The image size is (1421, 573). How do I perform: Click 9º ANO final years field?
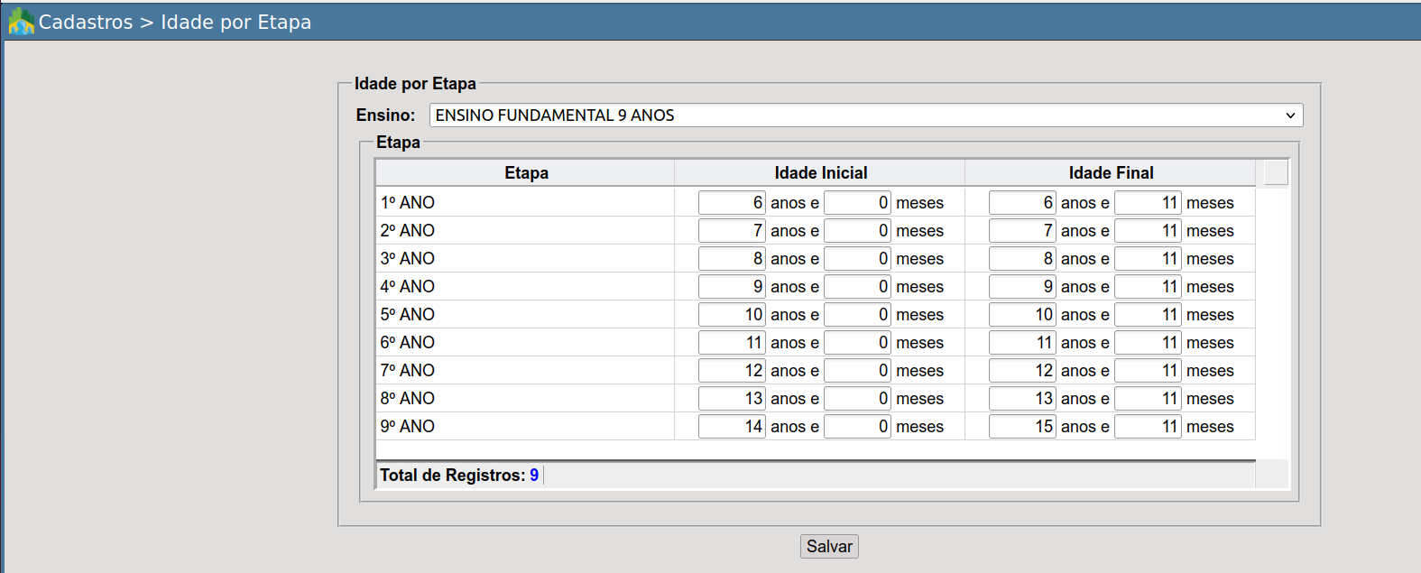[x=1021, y=427]
